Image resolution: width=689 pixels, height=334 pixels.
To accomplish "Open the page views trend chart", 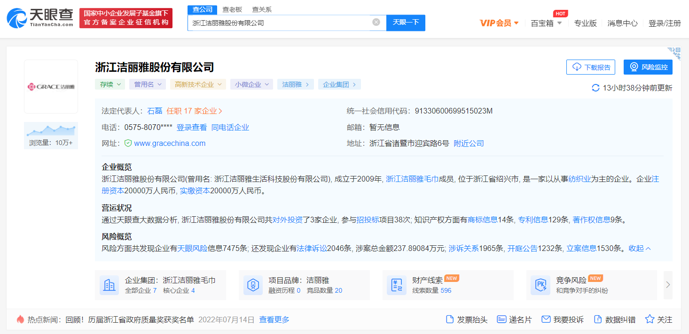I will coord(51,130).
